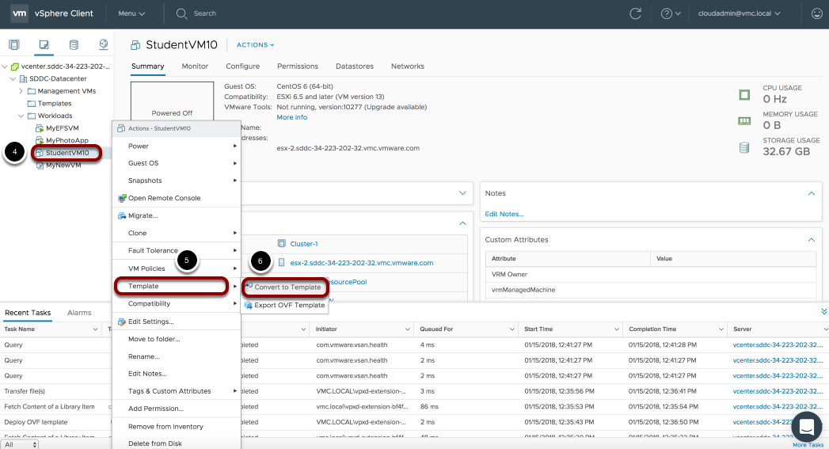
Task: Switch to the Datastores tab
Action: point(355,67)
